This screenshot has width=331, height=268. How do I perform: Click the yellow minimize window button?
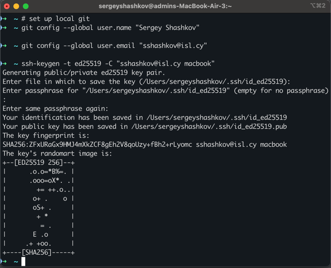[x=16, y=6]
